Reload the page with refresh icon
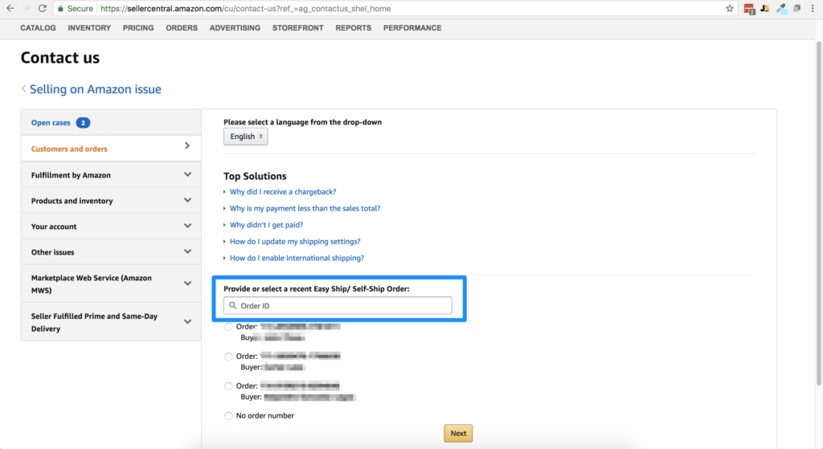The height and width of the screenshot is (449, 823). click(x=43, y=8)
